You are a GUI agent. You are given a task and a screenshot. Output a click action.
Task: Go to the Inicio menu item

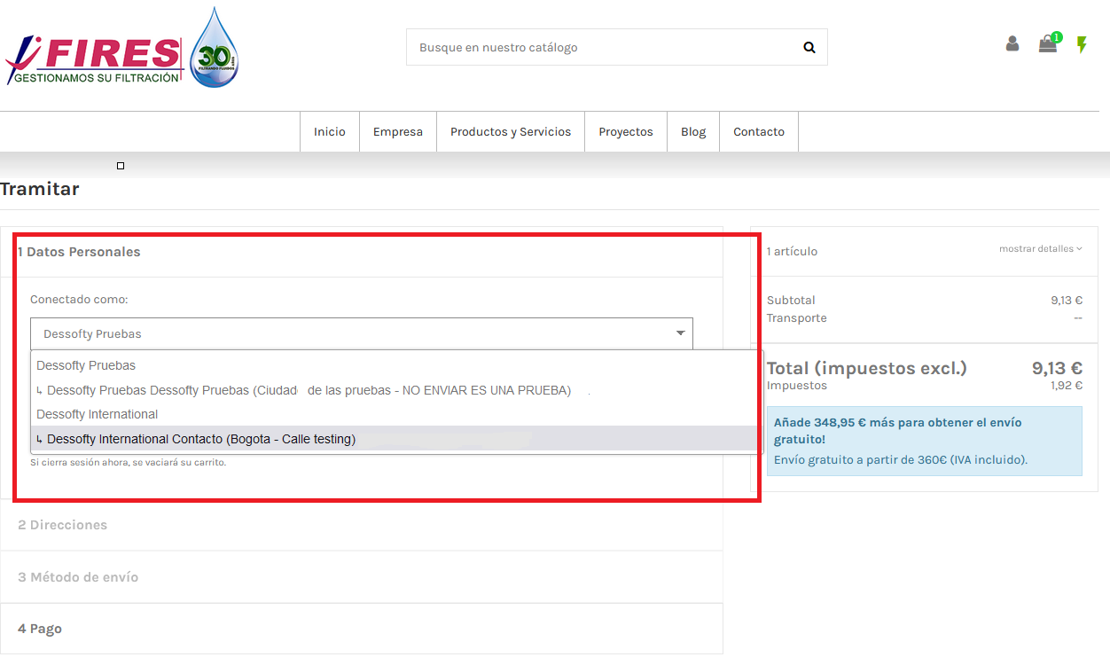(330, 132)
